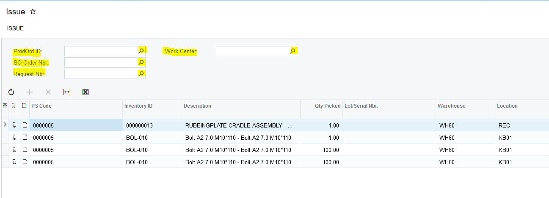Open SO Order Nbr lookup magnifier
The image size is (549, 198).
[141, 62]
